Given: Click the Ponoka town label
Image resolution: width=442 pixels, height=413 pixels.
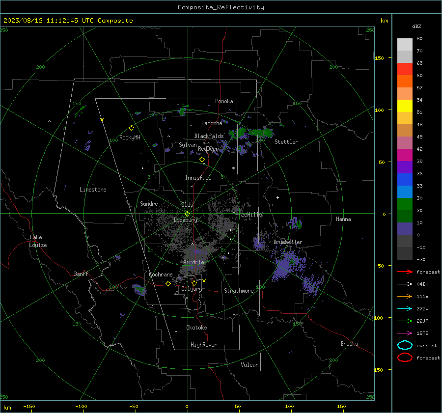Looking at the screenshot, I should 224,101.
